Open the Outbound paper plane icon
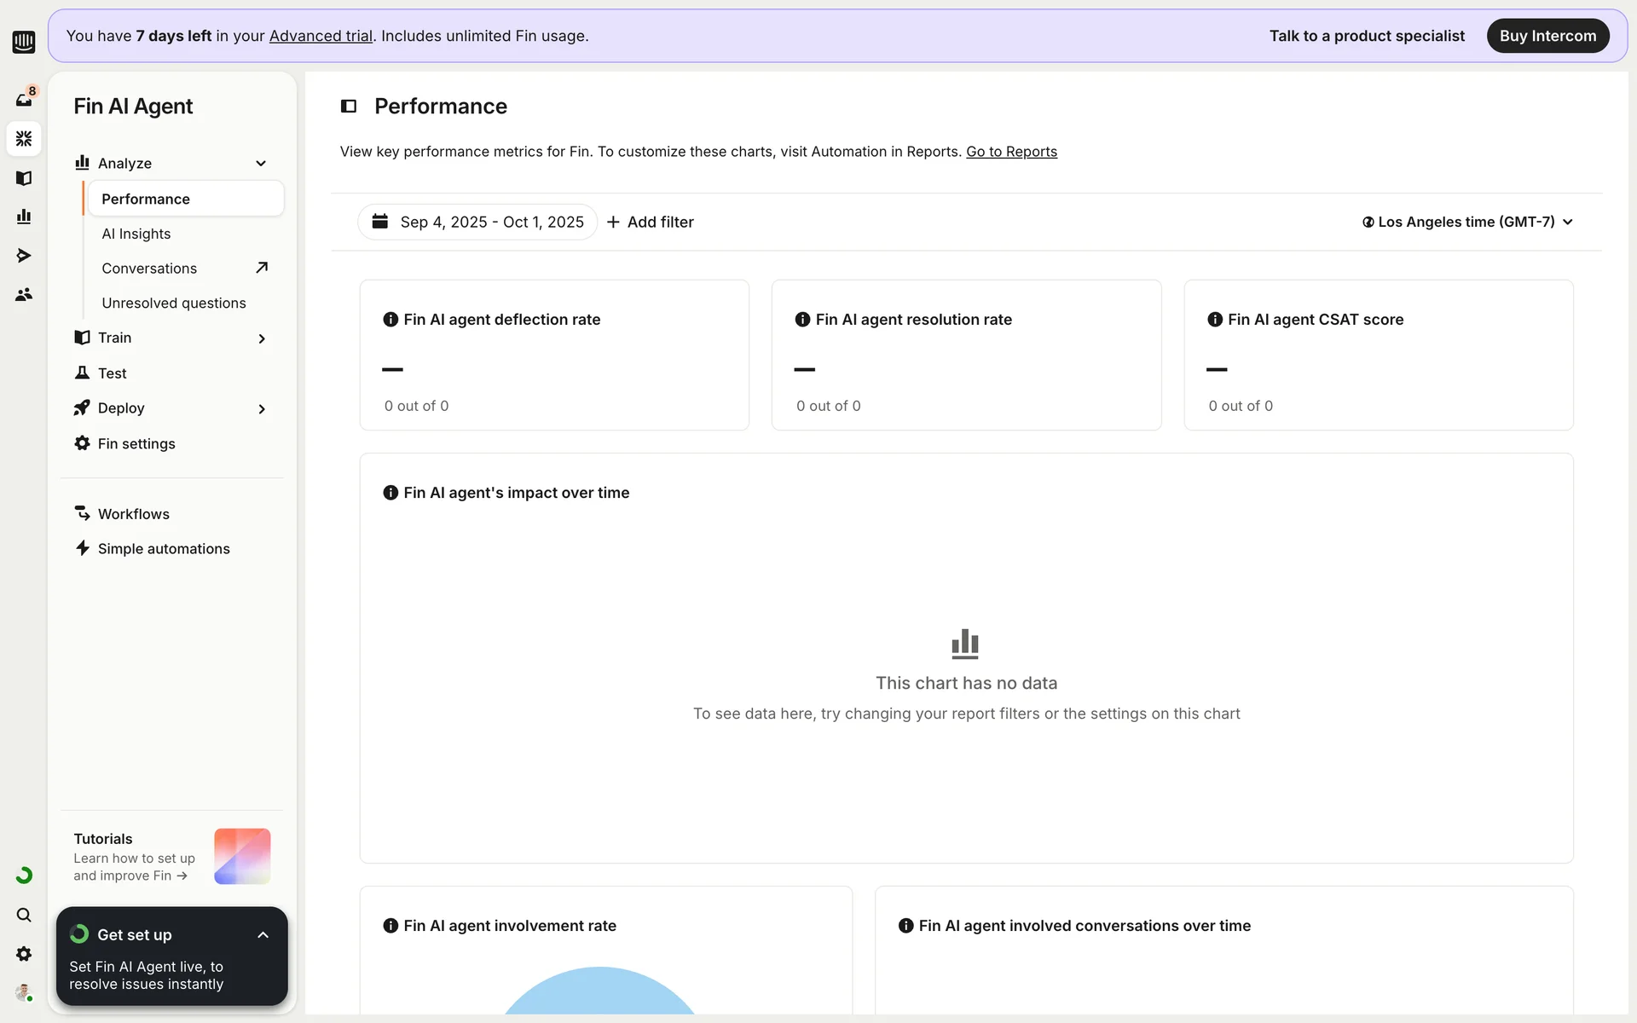1637x1023 pixels. pyautogui.click(x=24, y=256)
